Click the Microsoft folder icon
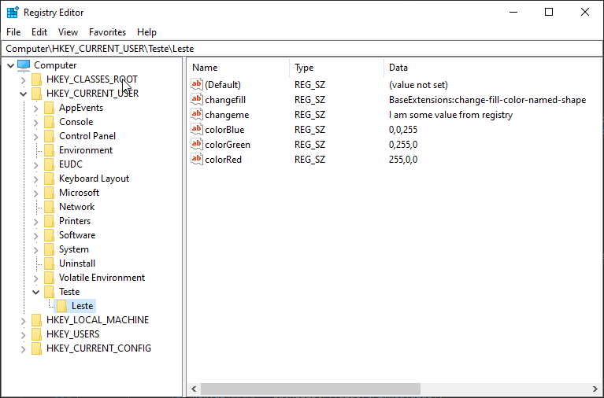This screenshot has width=604, height=398. coord(50,193)
